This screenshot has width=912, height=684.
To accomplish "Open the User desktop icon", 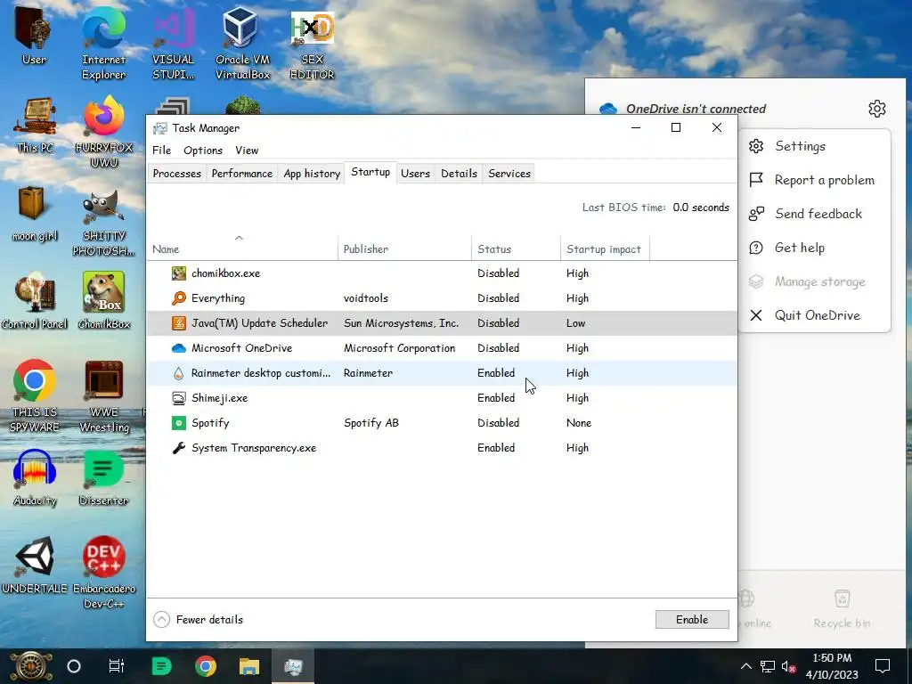I will tap(33, 35).
